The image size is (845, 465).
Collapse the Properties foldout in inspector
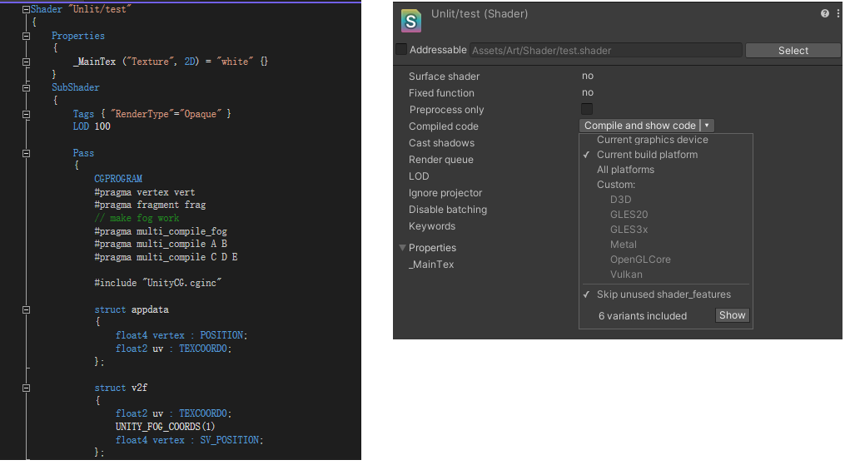pyautogui.click(x=403, y=247)
